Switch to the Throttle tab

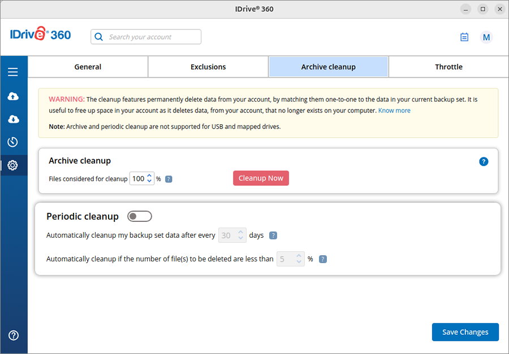448,67
